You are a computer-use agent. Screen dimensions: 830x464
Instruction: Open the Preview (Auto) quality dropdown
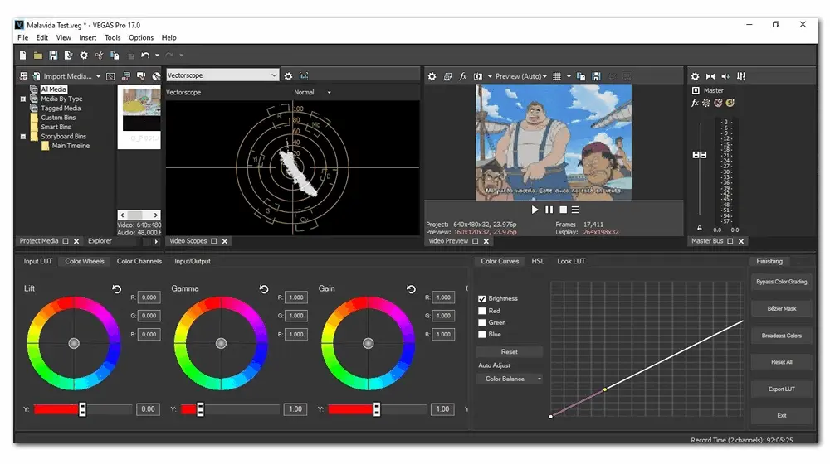click(521, 76)
